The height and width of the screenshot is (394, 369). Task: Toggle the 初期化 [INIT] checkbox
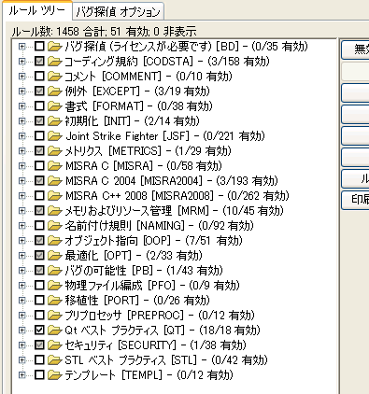click(x=39, y=121)
